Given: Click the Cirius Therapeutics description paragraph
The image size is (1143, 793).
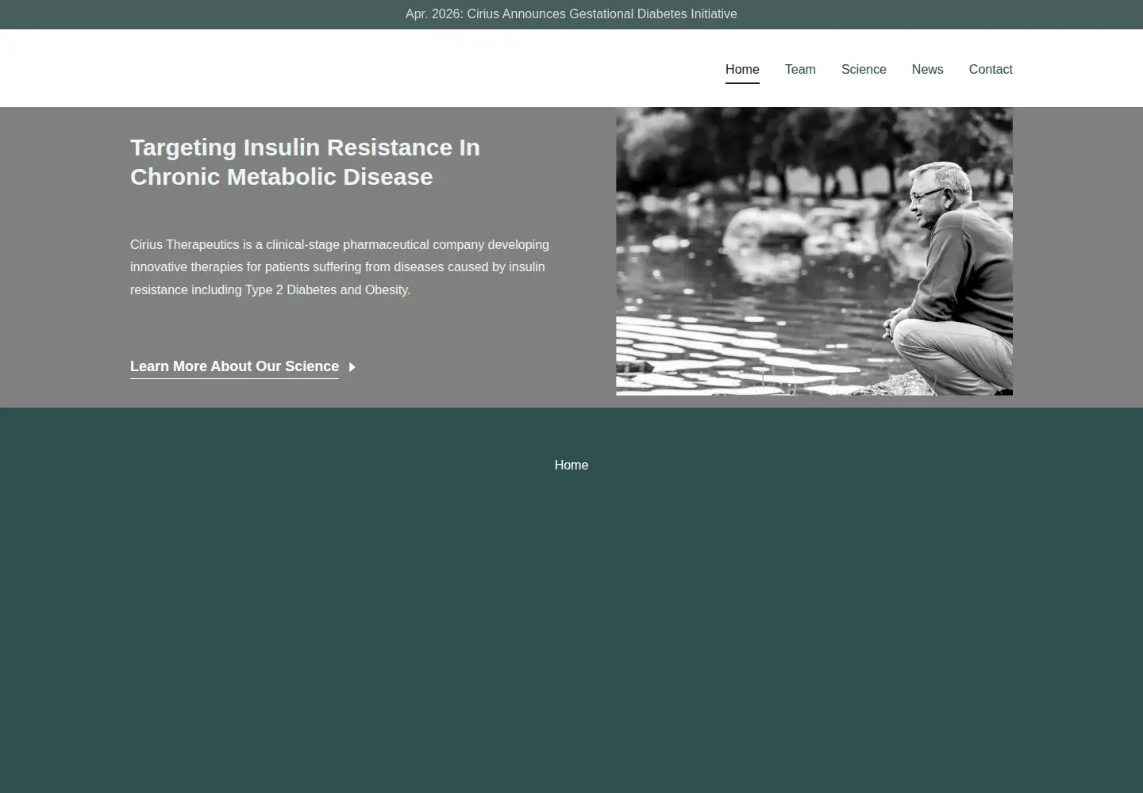Looking at the screenshot, I should click(340, 267).
